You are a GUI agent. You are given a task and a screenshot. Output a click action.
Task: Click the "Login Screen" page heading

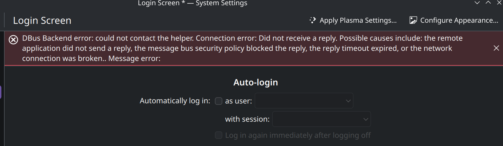42,21
